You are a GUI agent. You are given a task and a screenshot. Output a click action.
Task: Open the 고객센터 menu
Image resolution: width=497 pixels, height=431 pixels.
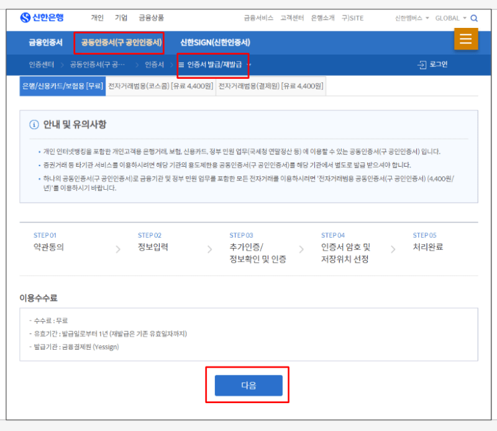coord(292,19)
